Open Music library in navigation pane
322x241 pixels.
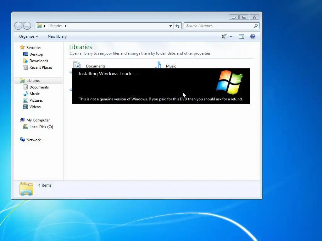[x=35, y=94]
